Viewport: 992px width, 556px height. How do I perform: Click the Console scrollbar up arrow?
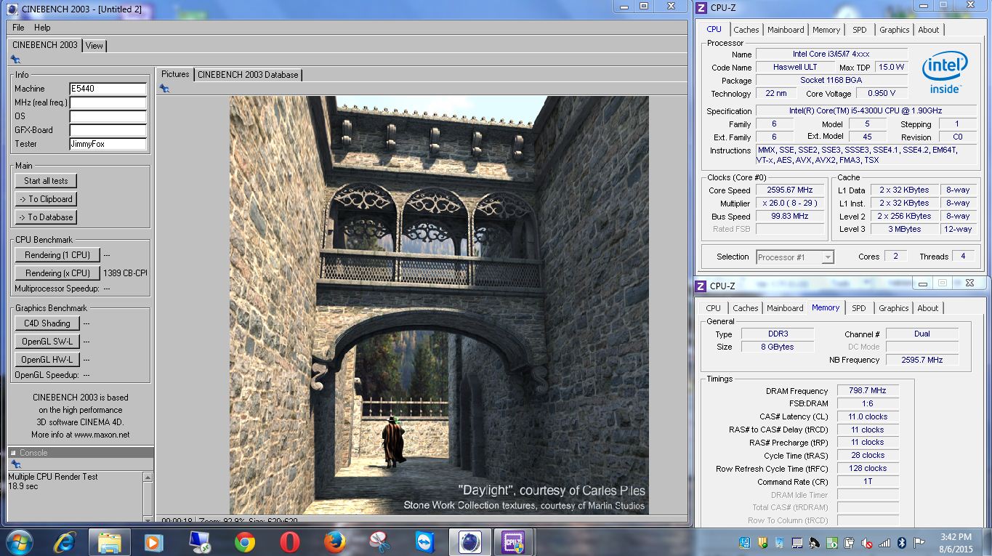pos(148,478)
